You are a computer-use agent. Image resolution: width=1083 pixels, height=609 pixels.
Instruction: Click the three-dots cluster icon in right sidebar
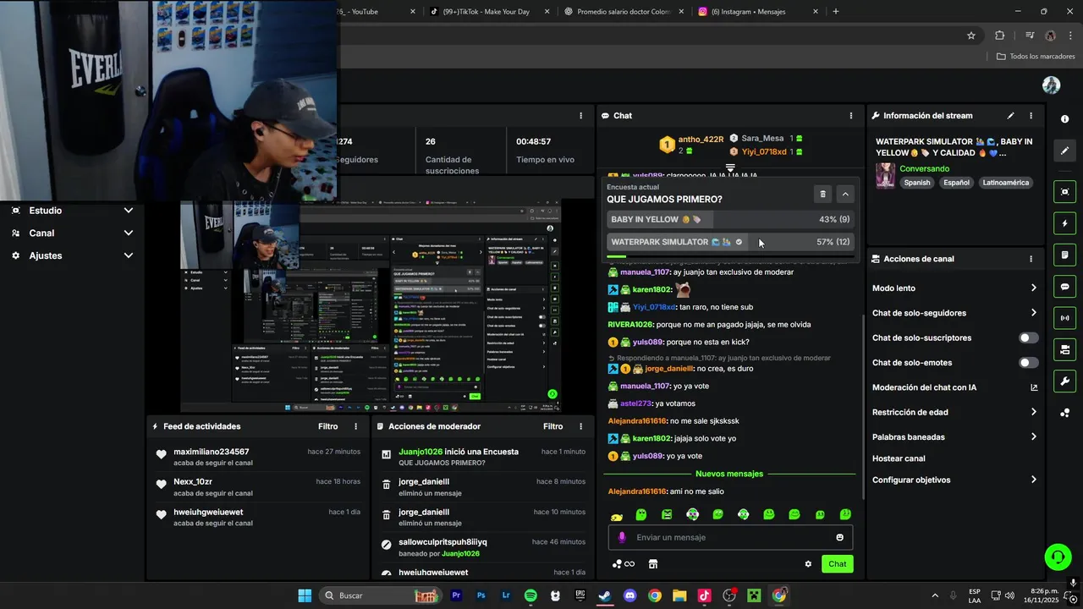click(x=1064, y=413)
